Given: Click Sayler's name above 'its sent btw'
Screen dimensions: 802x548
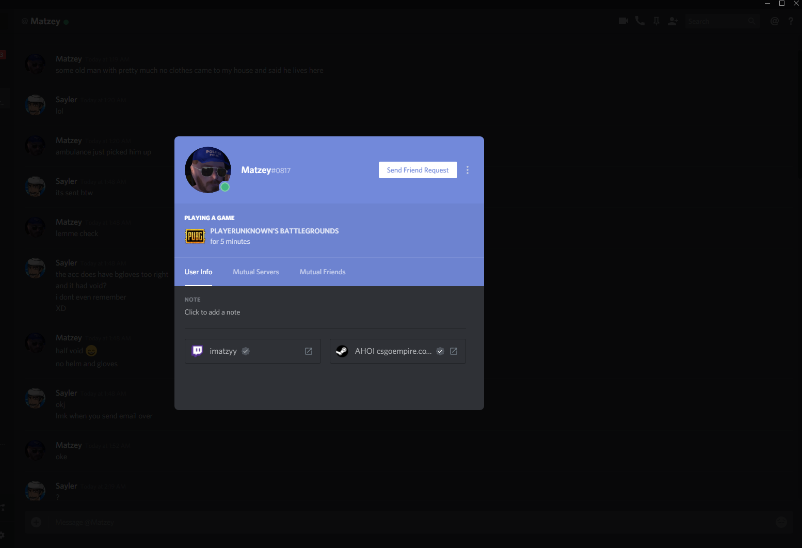Looking at the screenshot, I should [67, 181].
